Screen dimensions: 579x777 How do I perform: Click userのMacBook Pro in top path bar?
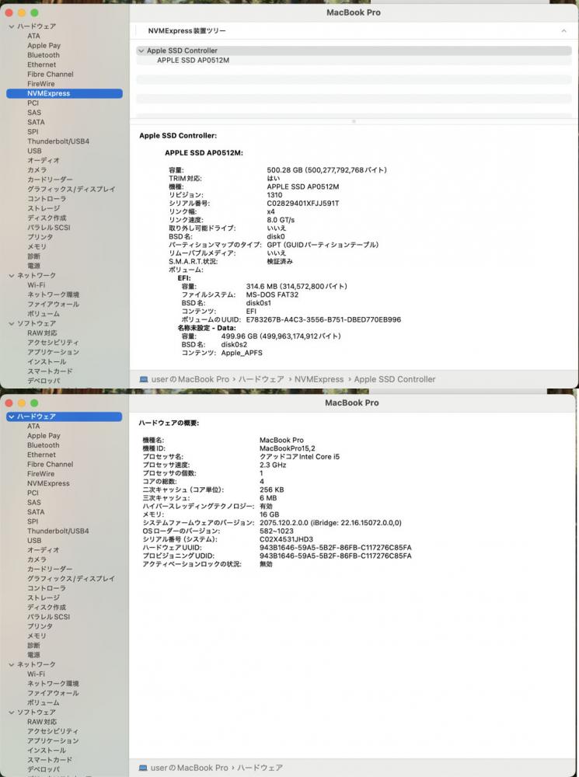pos(190,379)
